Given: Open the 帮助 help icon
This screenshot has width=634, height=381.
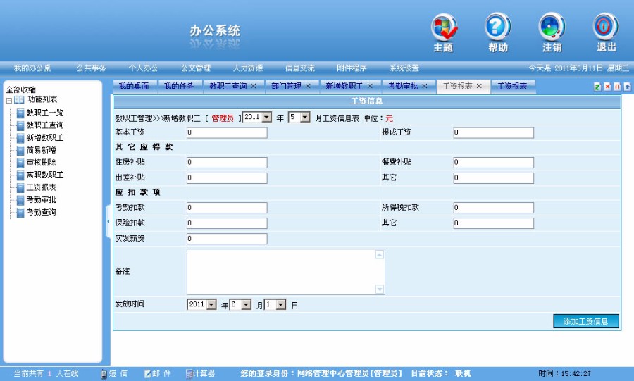Looking at the screenshot, I should point(497,27).
